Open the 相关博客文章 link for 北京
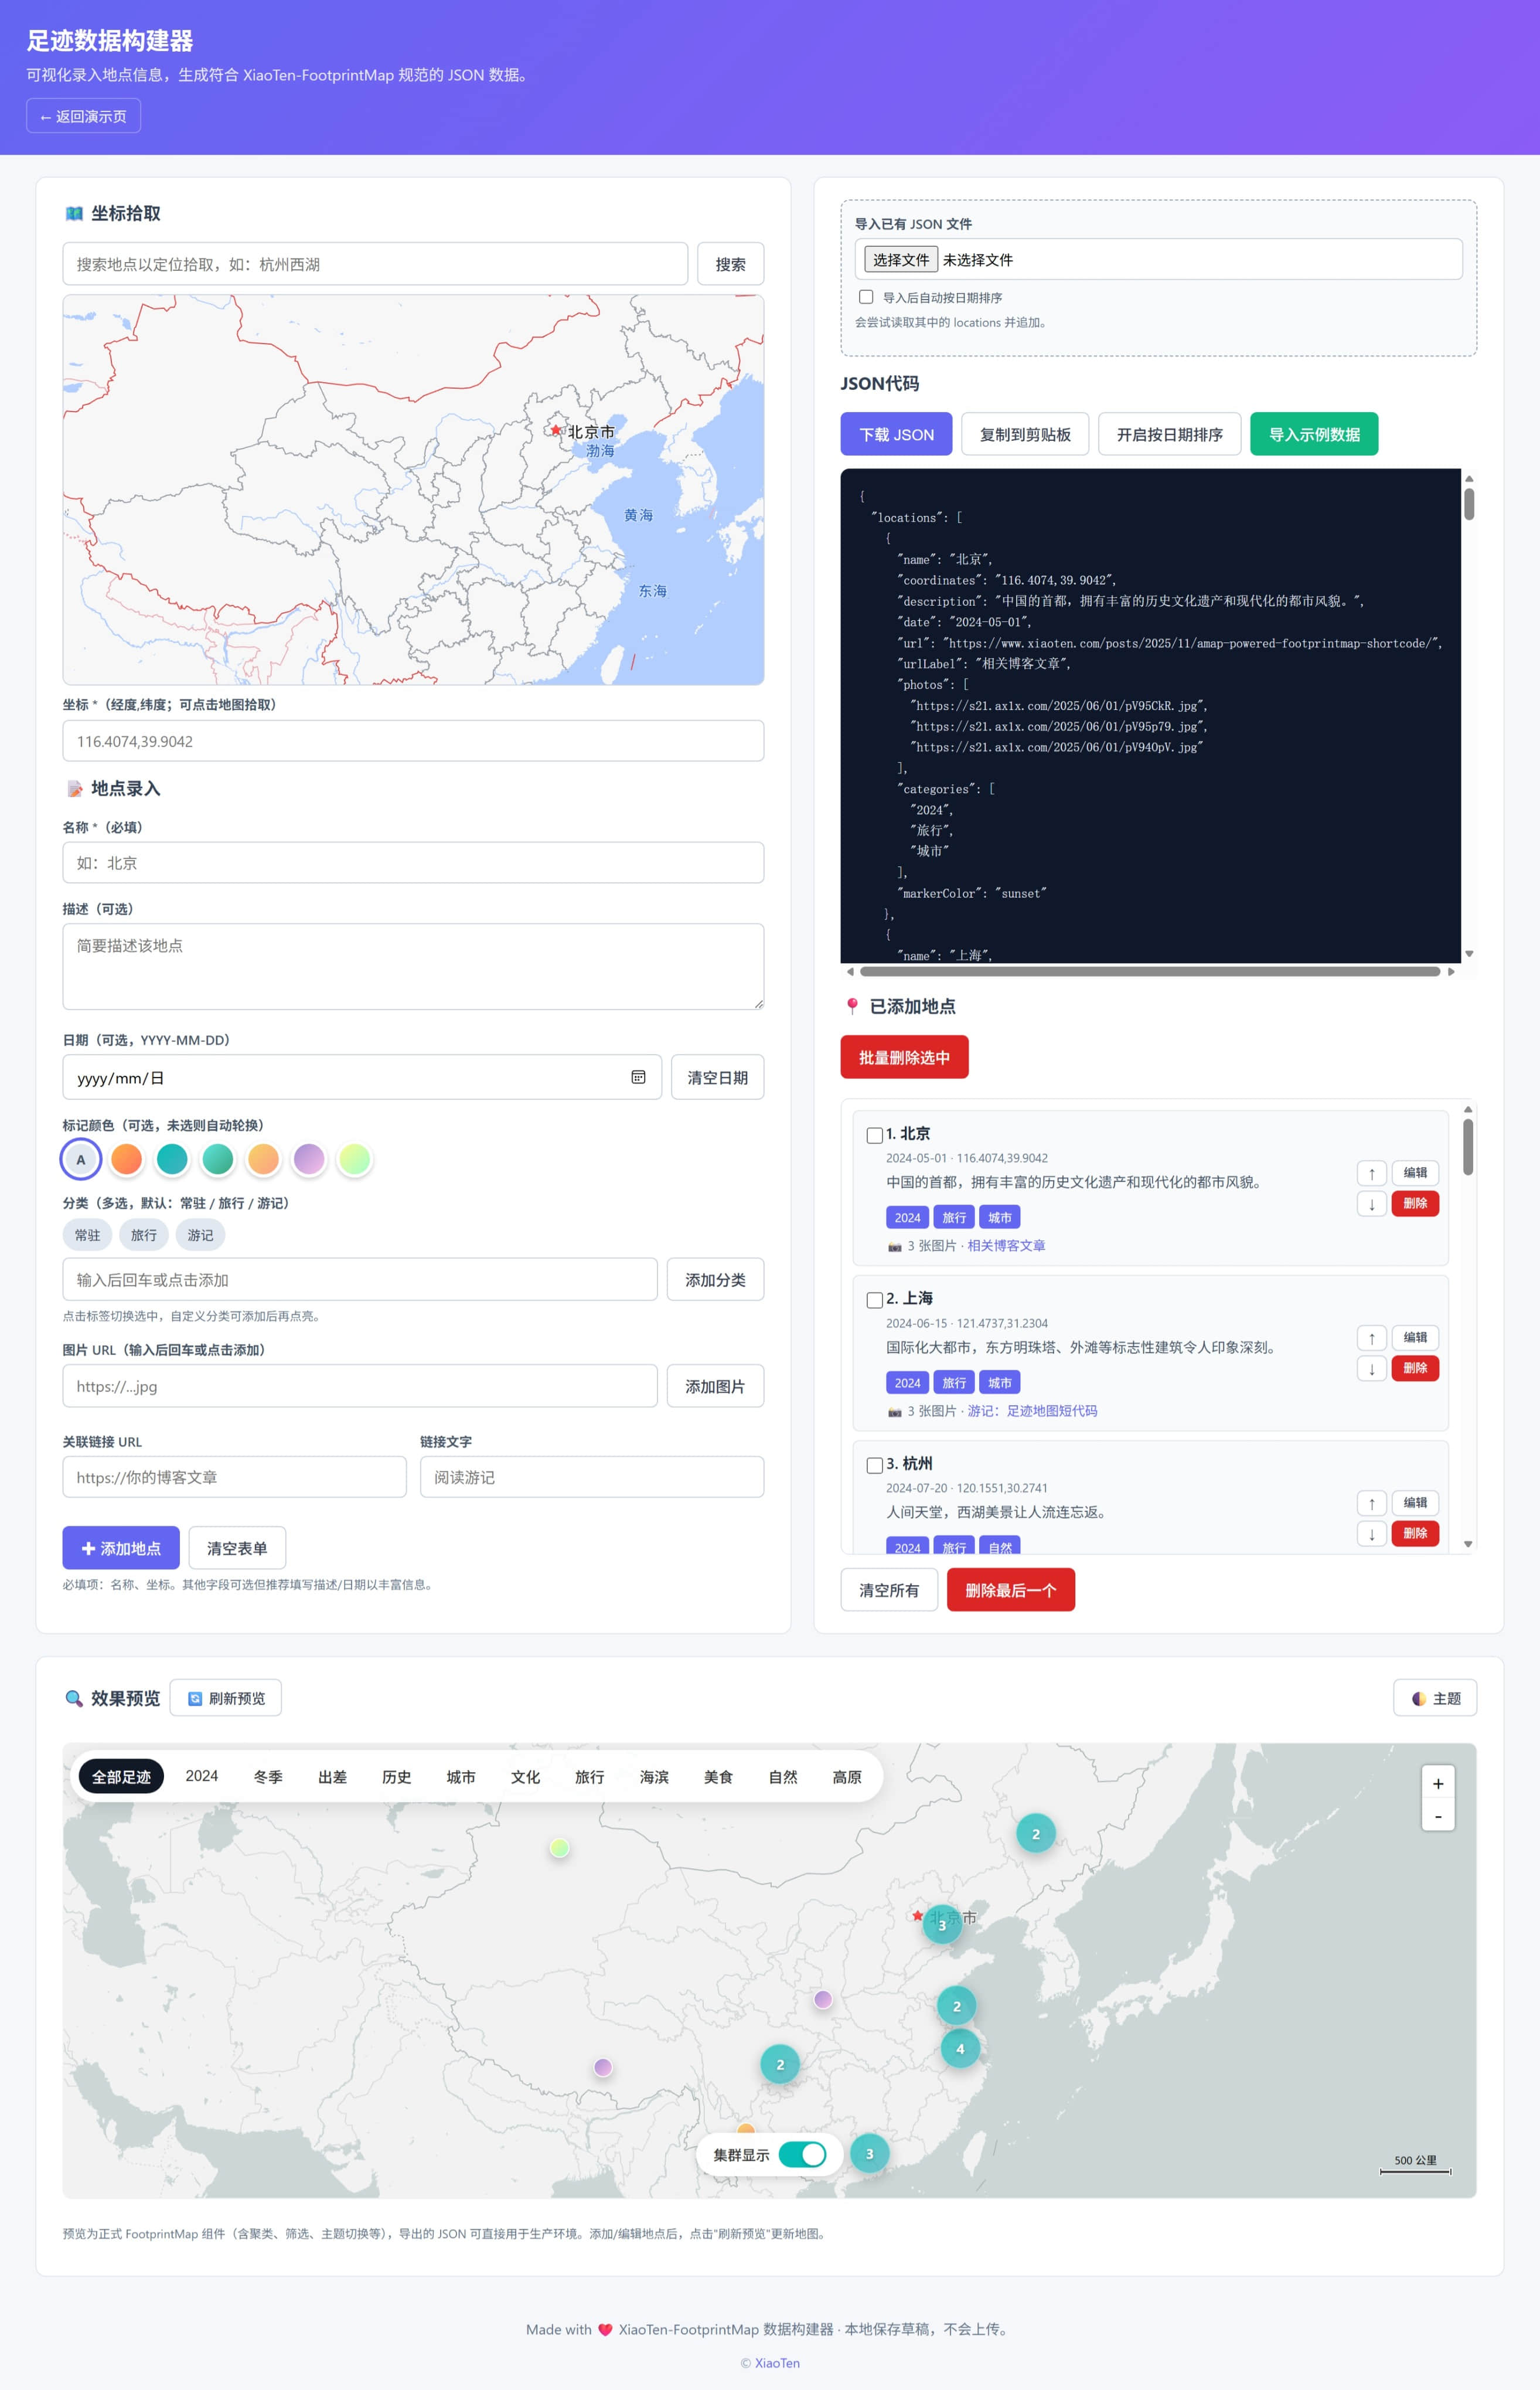 tap(1009, 1246)
